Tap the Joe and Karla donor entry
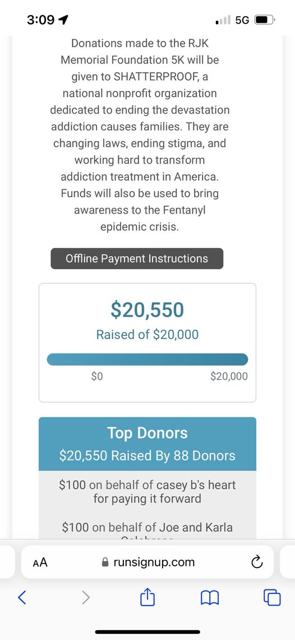The image size is (295, 640). pyautogui.click(x=147, y=528)
